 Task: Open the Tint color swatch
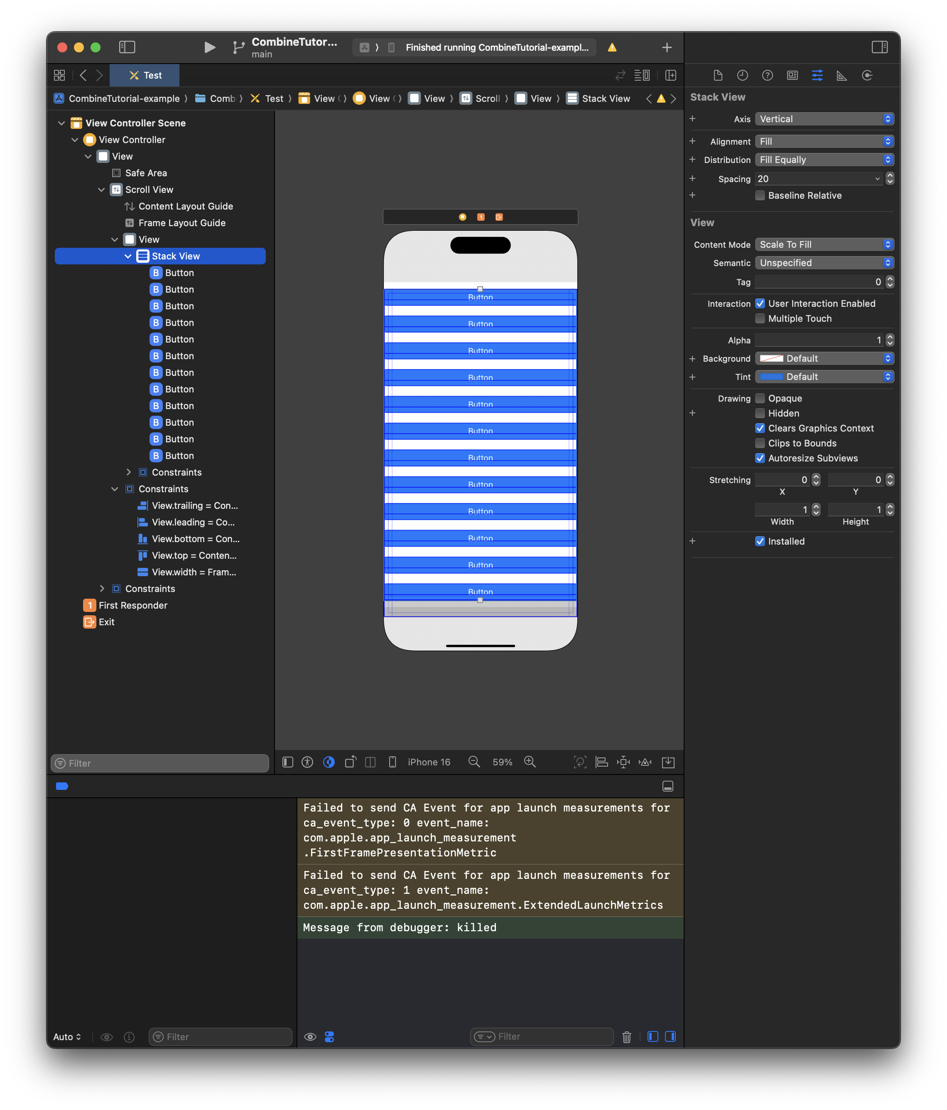(x=771, y=377)
